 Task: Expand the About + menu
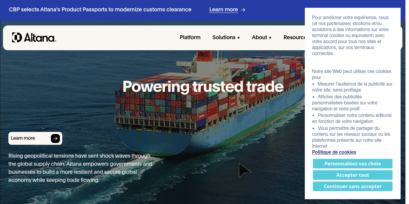coord(262,37)
